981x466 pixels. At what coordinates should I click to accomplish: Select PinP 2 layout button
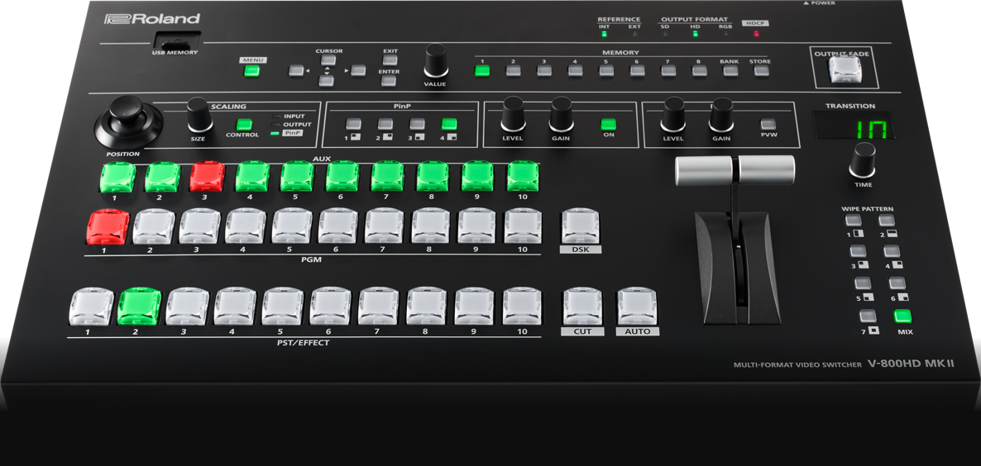point(385,124)
